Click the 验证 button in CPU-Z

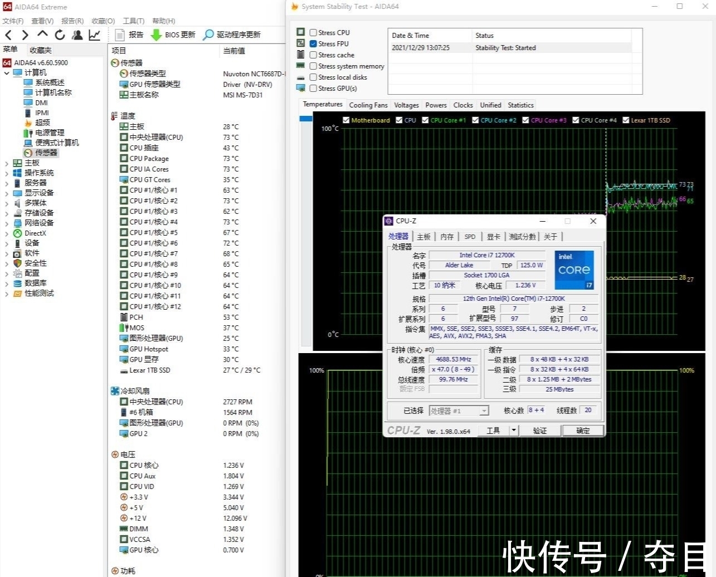coord(539,431)
